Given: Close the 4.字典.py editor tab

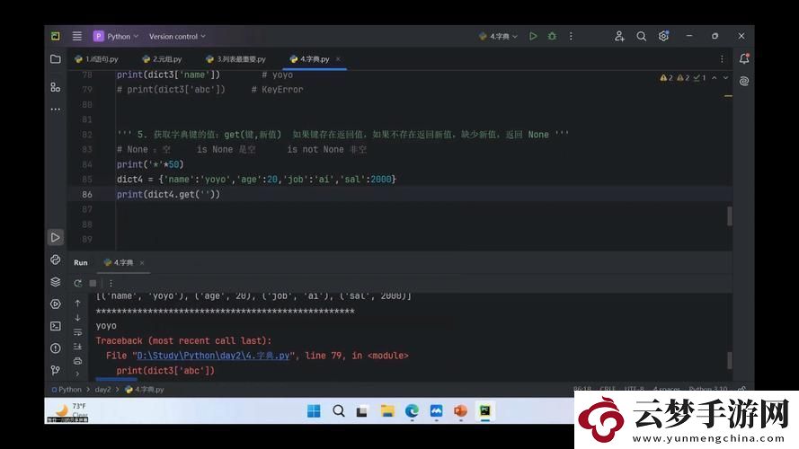Looking at the screenshot, I should (x=338, y=59).
